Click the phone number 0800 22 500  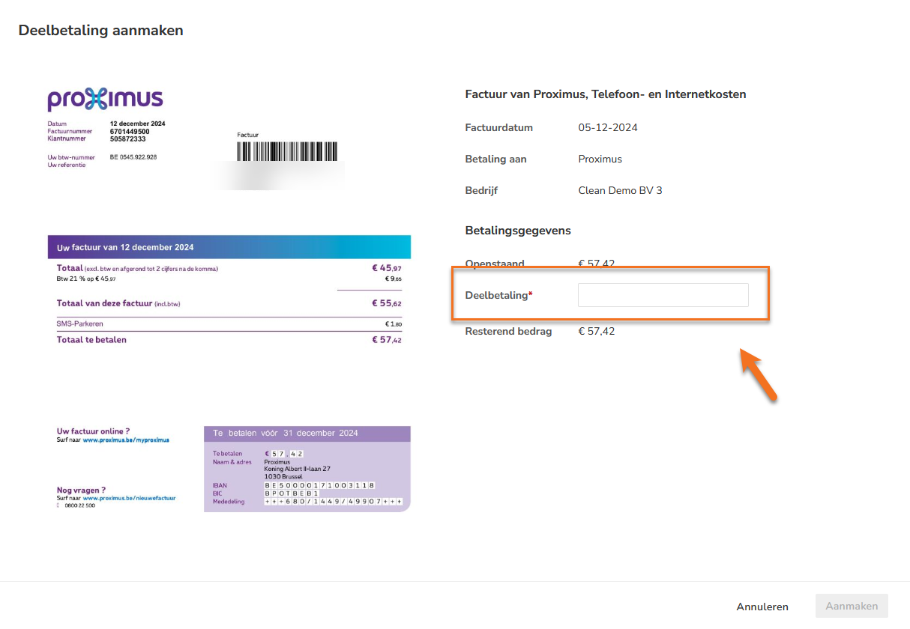click(80, 505)
